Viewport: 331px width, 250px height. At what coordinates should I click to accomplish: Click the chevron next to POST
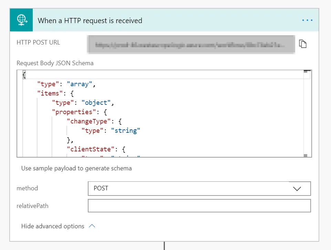[x=297, y=189]
